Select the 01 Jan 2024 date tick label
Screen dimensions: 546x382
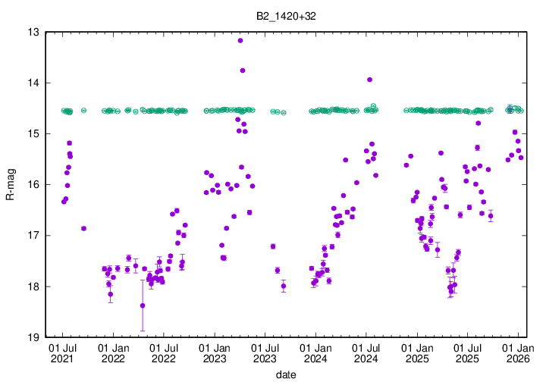point(315,352)
